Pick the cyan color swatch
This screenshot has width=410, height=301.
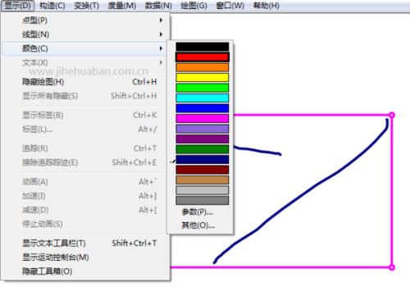point(203,98)
